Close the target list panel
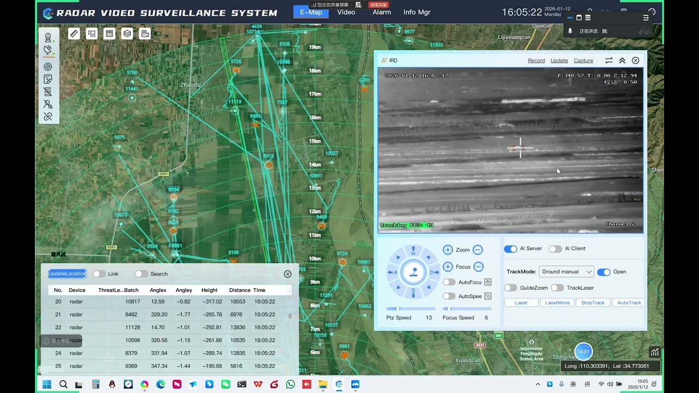699x393 pixels. [x=288, y=274]
